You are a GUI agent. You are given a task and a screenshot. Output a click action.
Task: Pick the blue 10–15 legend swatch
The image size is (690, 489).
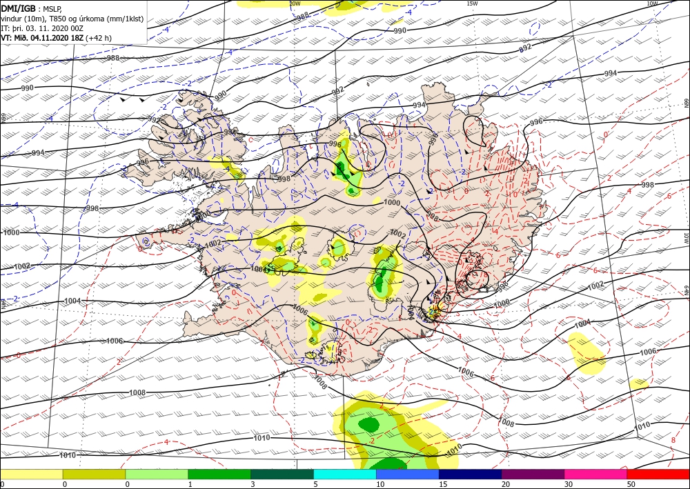tap(408, 474)
